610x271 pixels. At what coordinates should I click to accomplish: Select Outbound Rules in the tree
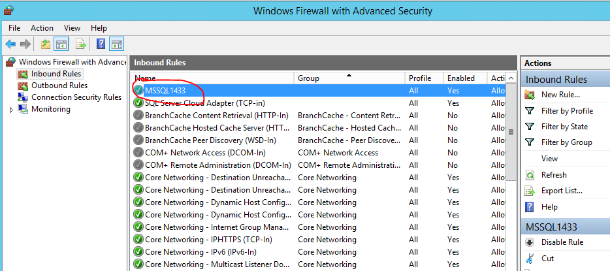[x=59, y=86]
